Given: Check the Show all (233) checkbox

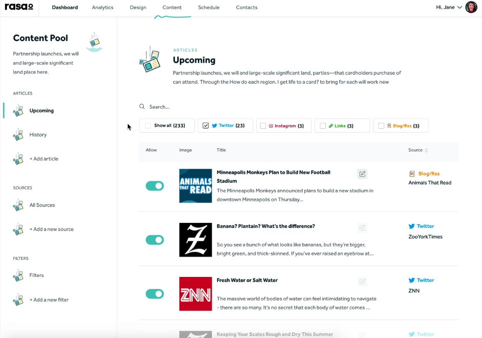Looking at the screenshot, I should click(x=148, y=125).
